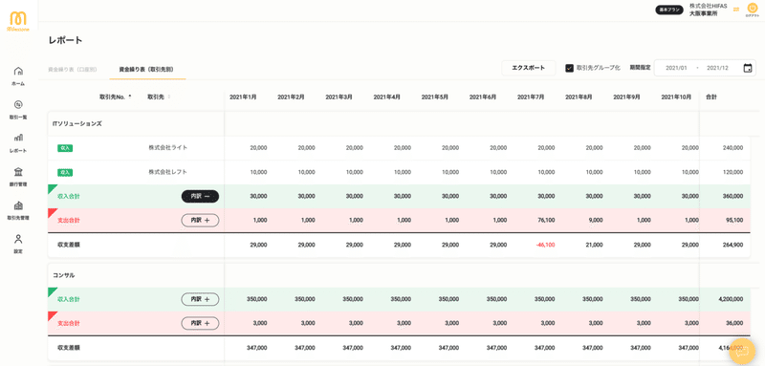
Task: Click the 基本プラン plan badge
Action: [x=669, y=10]
